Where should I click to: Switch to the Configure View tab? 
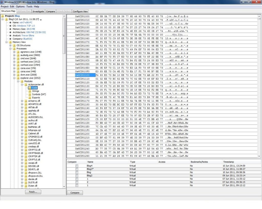[x=80, y=11]
